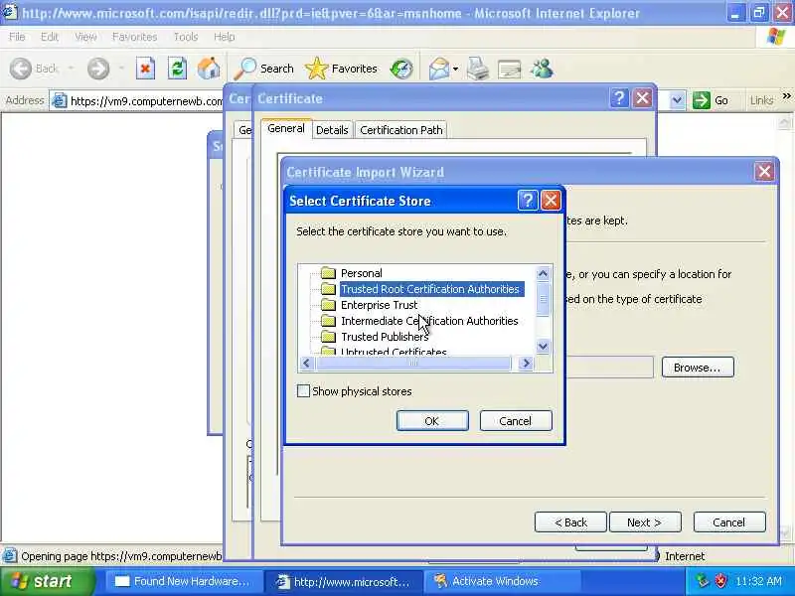Click the Personal folder icon
The height and width of the screenshot is (596, 795).
pos(328,273)
